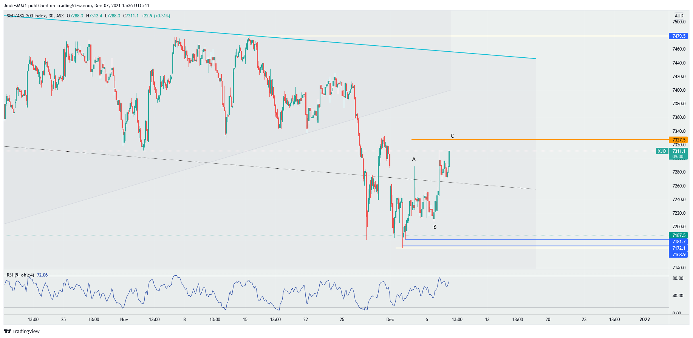This screenshot has width=693, height=338.
Task: Click the green 7187.5 price label
Action: point(679,235)
